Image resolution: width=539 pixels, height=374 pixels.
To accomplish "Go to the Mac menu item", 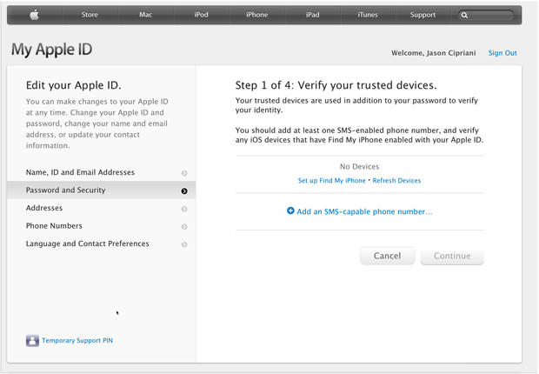I will (145, 15).
